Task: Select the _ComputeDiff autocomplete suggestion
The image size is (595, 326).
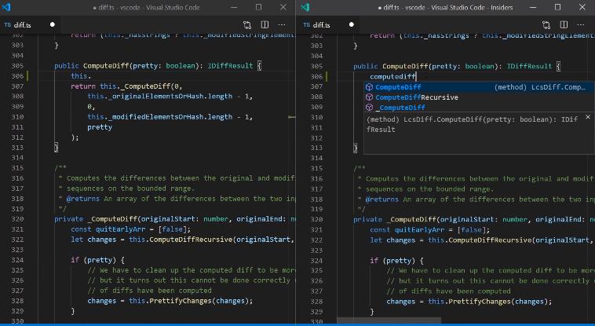Action: tap(400, 108)
